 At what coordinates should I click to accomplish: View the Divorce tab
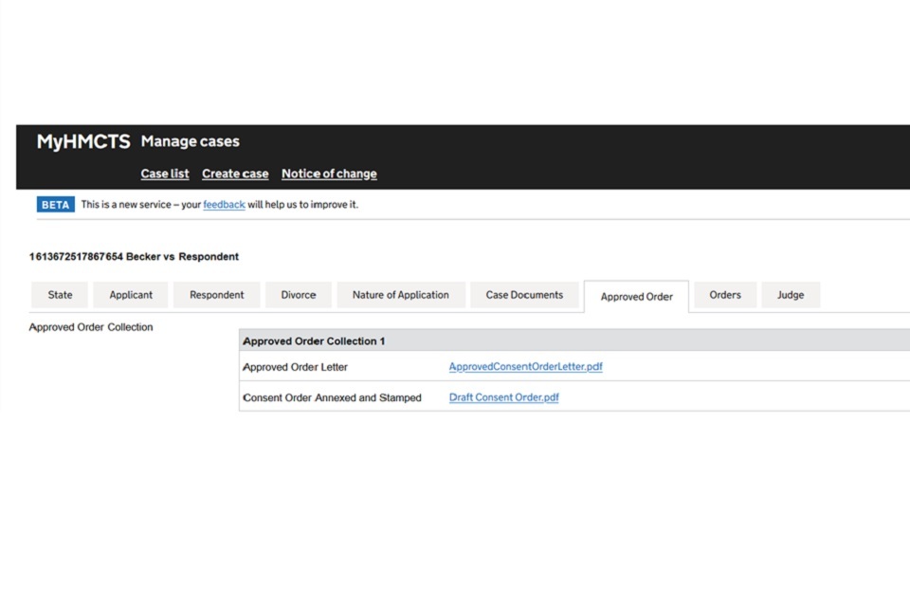point(298,295)
